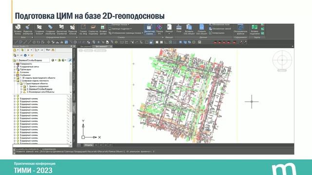This screenshot has width=312, height=175.
Task: Select the line drawing tool in toolbar
Action: (16, 42)
